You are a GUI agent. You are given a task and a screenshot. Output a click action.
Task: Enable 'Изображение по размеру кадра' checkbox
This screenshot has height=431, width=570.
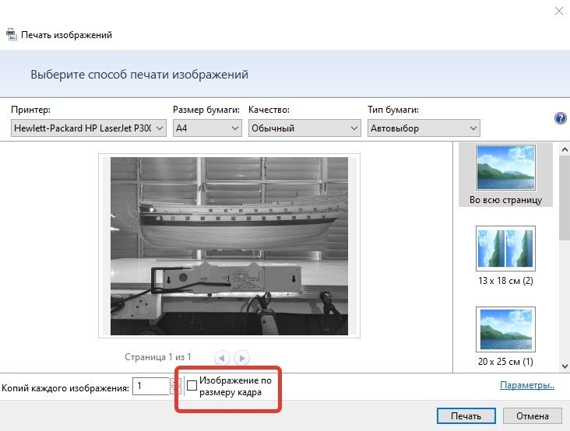(x=192, y=386)
